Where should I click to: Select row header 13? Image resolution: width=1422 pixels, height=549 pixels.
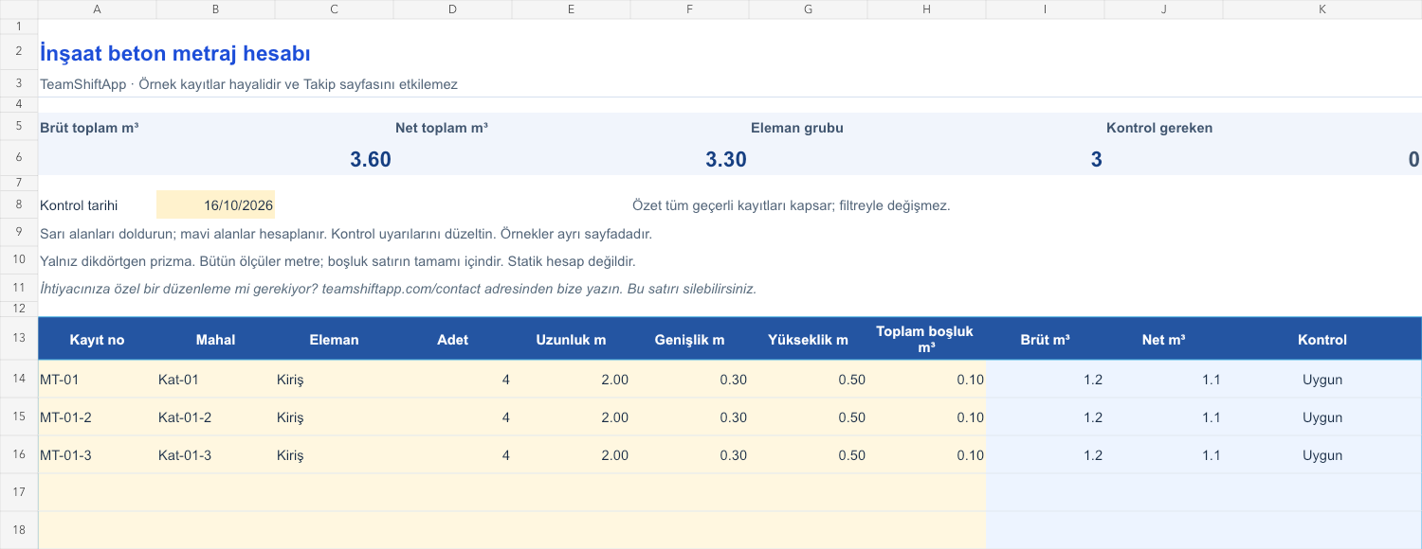click(19, 339)
